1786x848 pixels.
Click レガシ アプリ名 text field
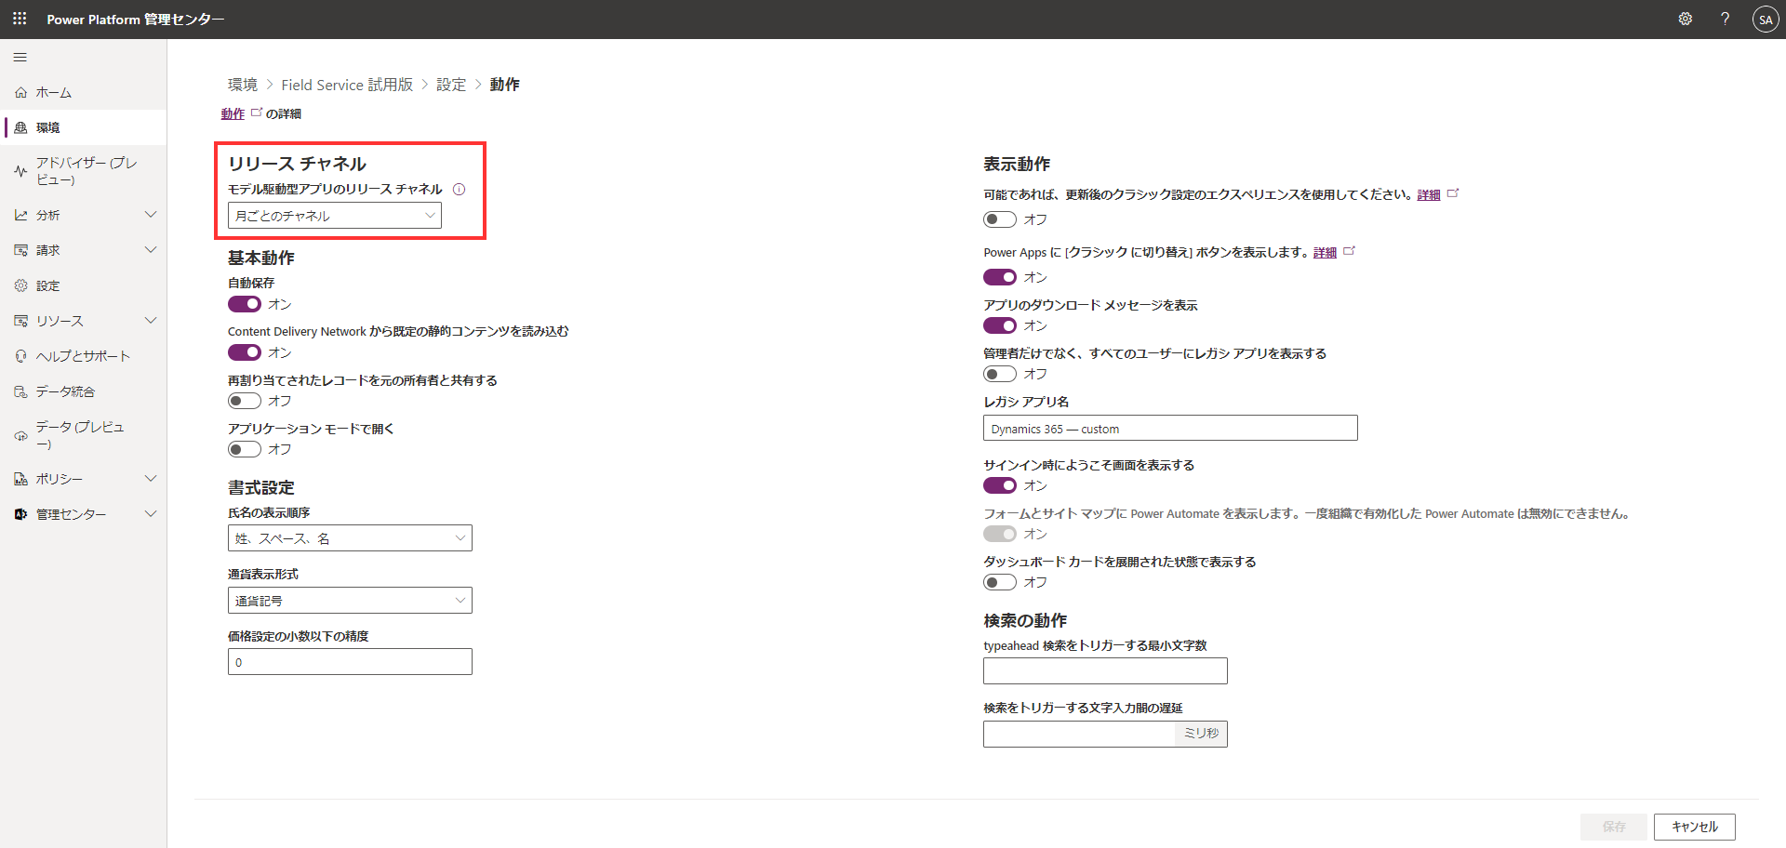coord(1170,429)
